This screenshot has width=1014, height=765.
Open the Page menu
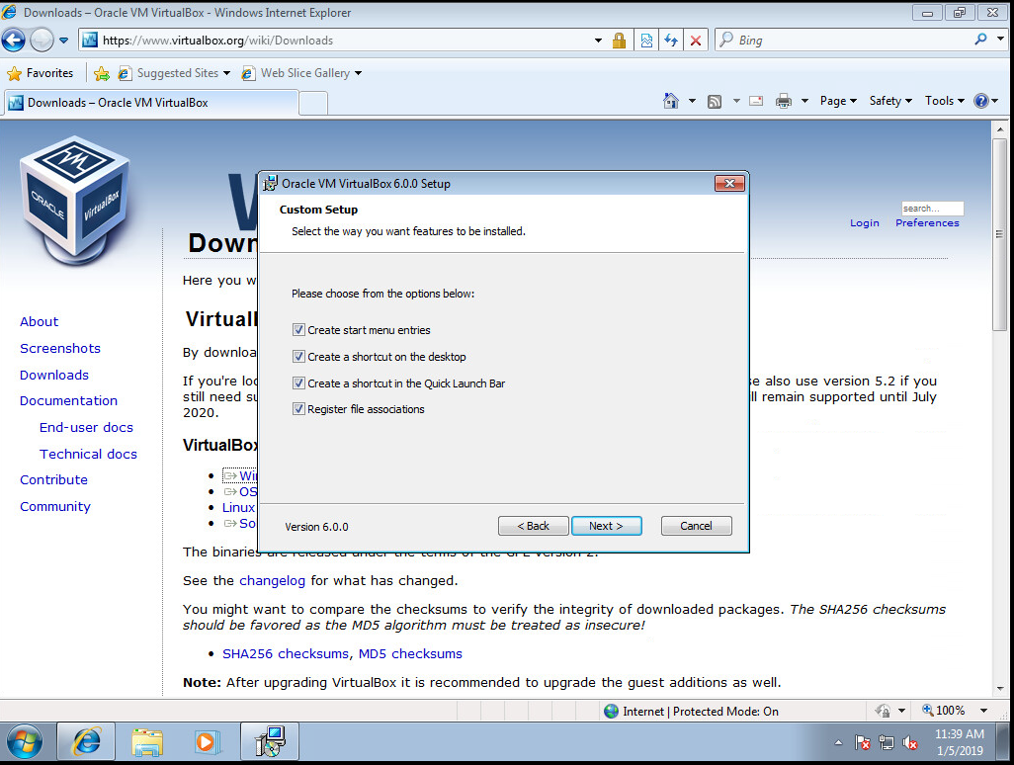838,101
